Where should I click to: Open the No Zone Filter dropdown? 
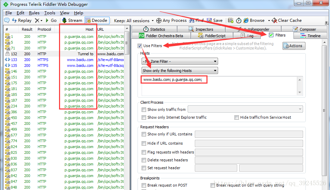coord(180,61)
